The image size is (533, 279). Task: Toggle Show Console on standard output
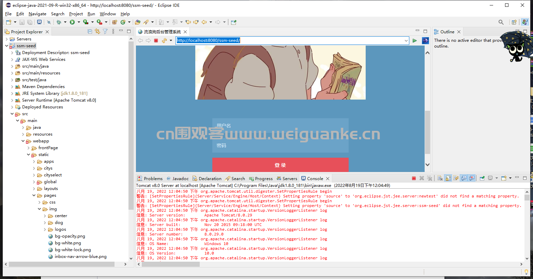464,178
